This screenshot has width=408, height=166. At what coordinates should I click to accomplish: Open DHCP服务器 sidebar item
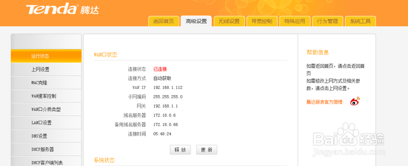(x=46, y=149)
